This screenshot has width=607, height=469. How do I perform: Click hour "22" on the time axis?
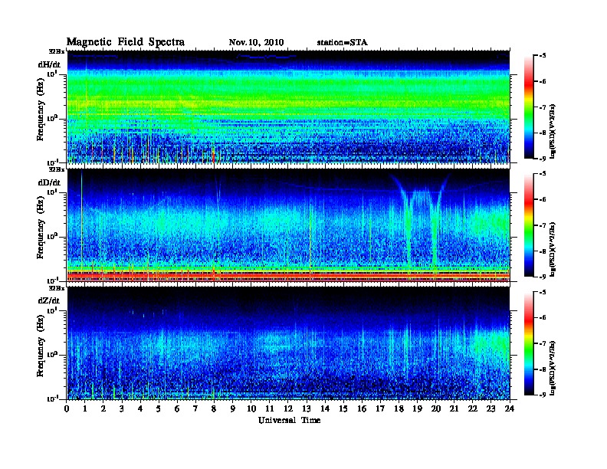coord(473,409)
